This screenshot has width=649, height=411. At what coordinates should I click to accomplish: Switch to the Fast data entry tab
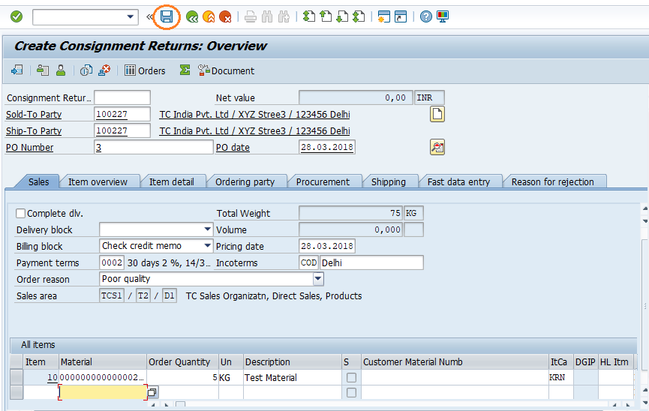coord(458,181)
